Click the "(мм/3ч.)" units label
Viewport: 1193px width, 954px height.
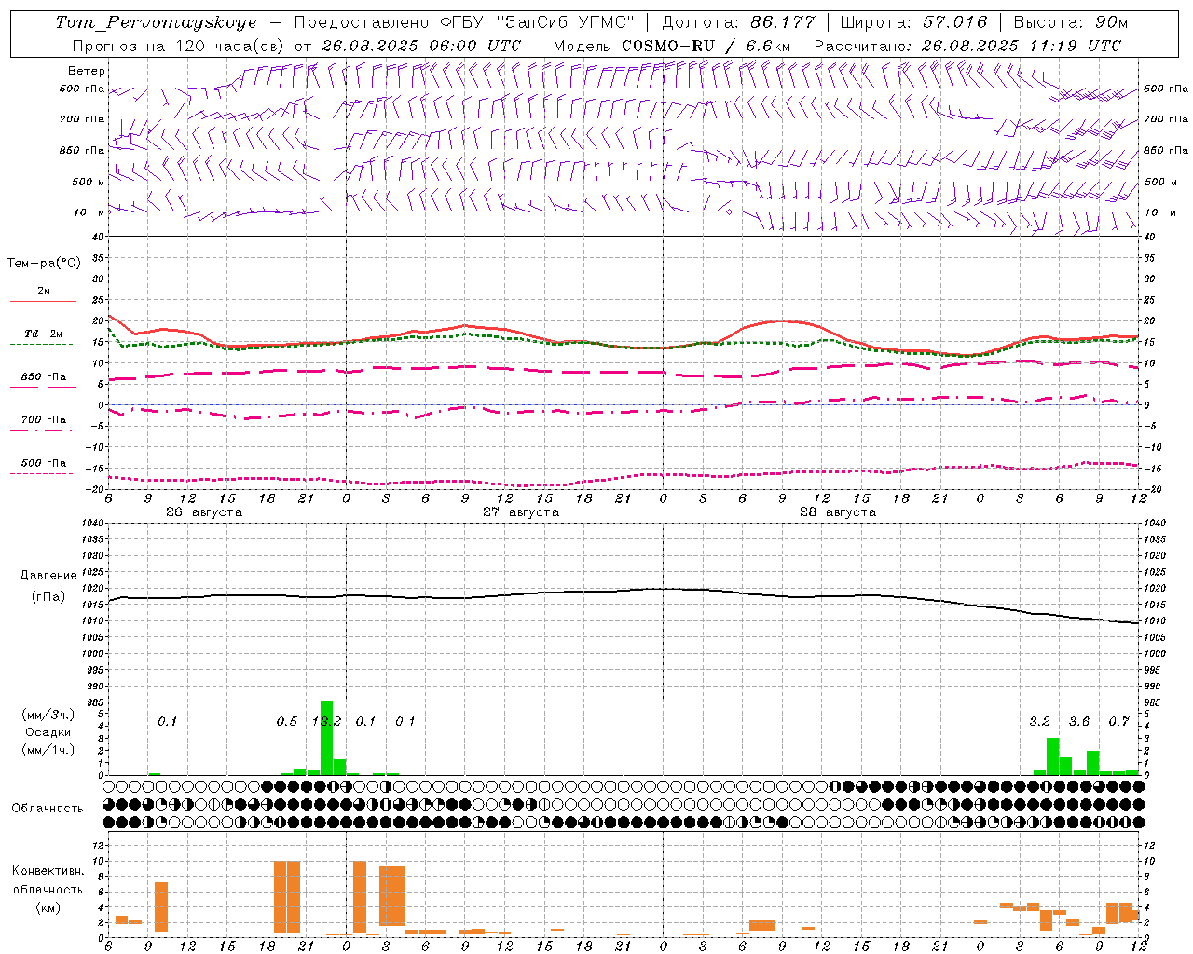[48, 715]
